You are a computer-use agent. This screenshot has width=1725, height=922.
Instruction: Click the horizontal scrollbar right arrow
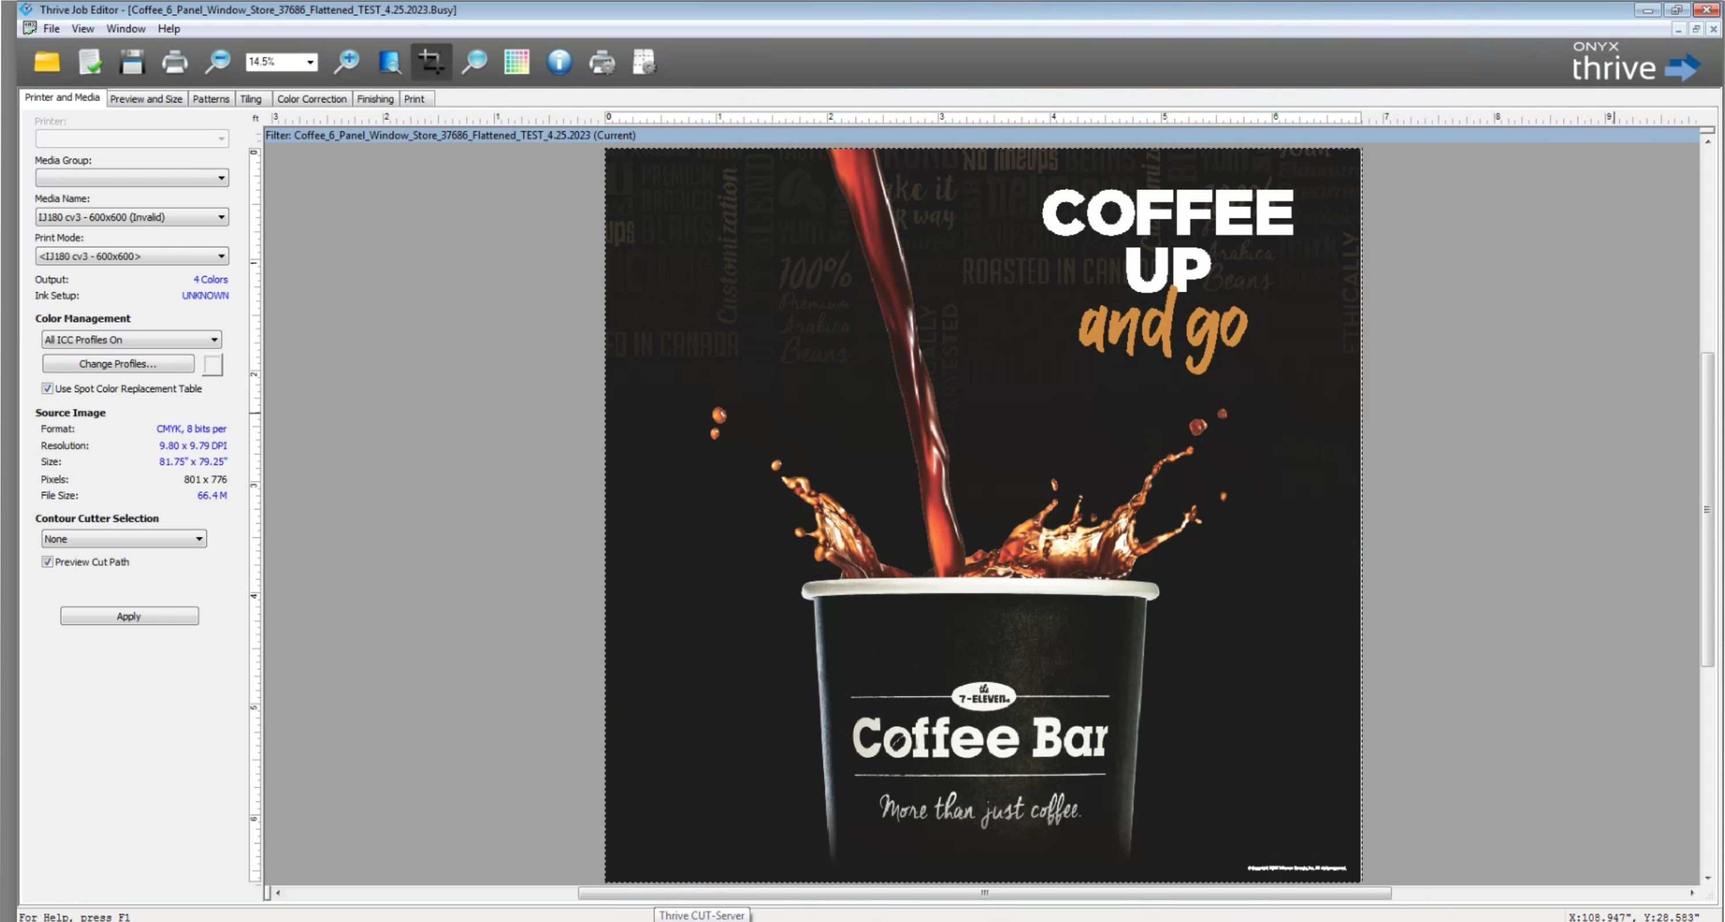pos(1692,893)
